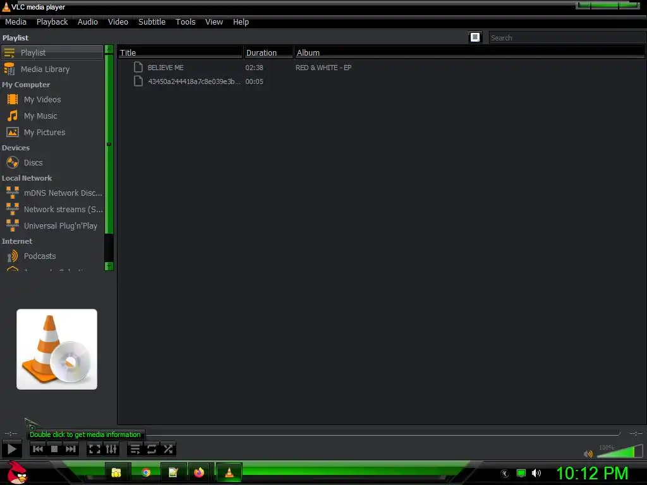Adjust the green volume slider
This screenshot has width=647, height=485.
pyautogui.click(x=620, y=451)
